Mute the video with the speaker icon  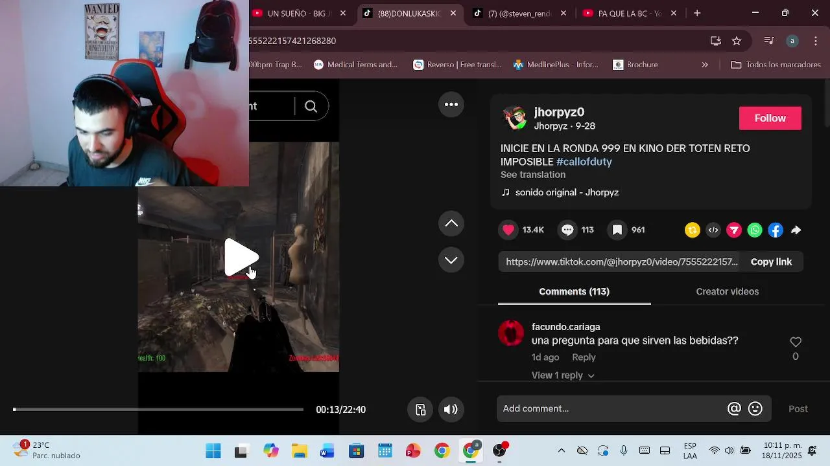(451, 409)
